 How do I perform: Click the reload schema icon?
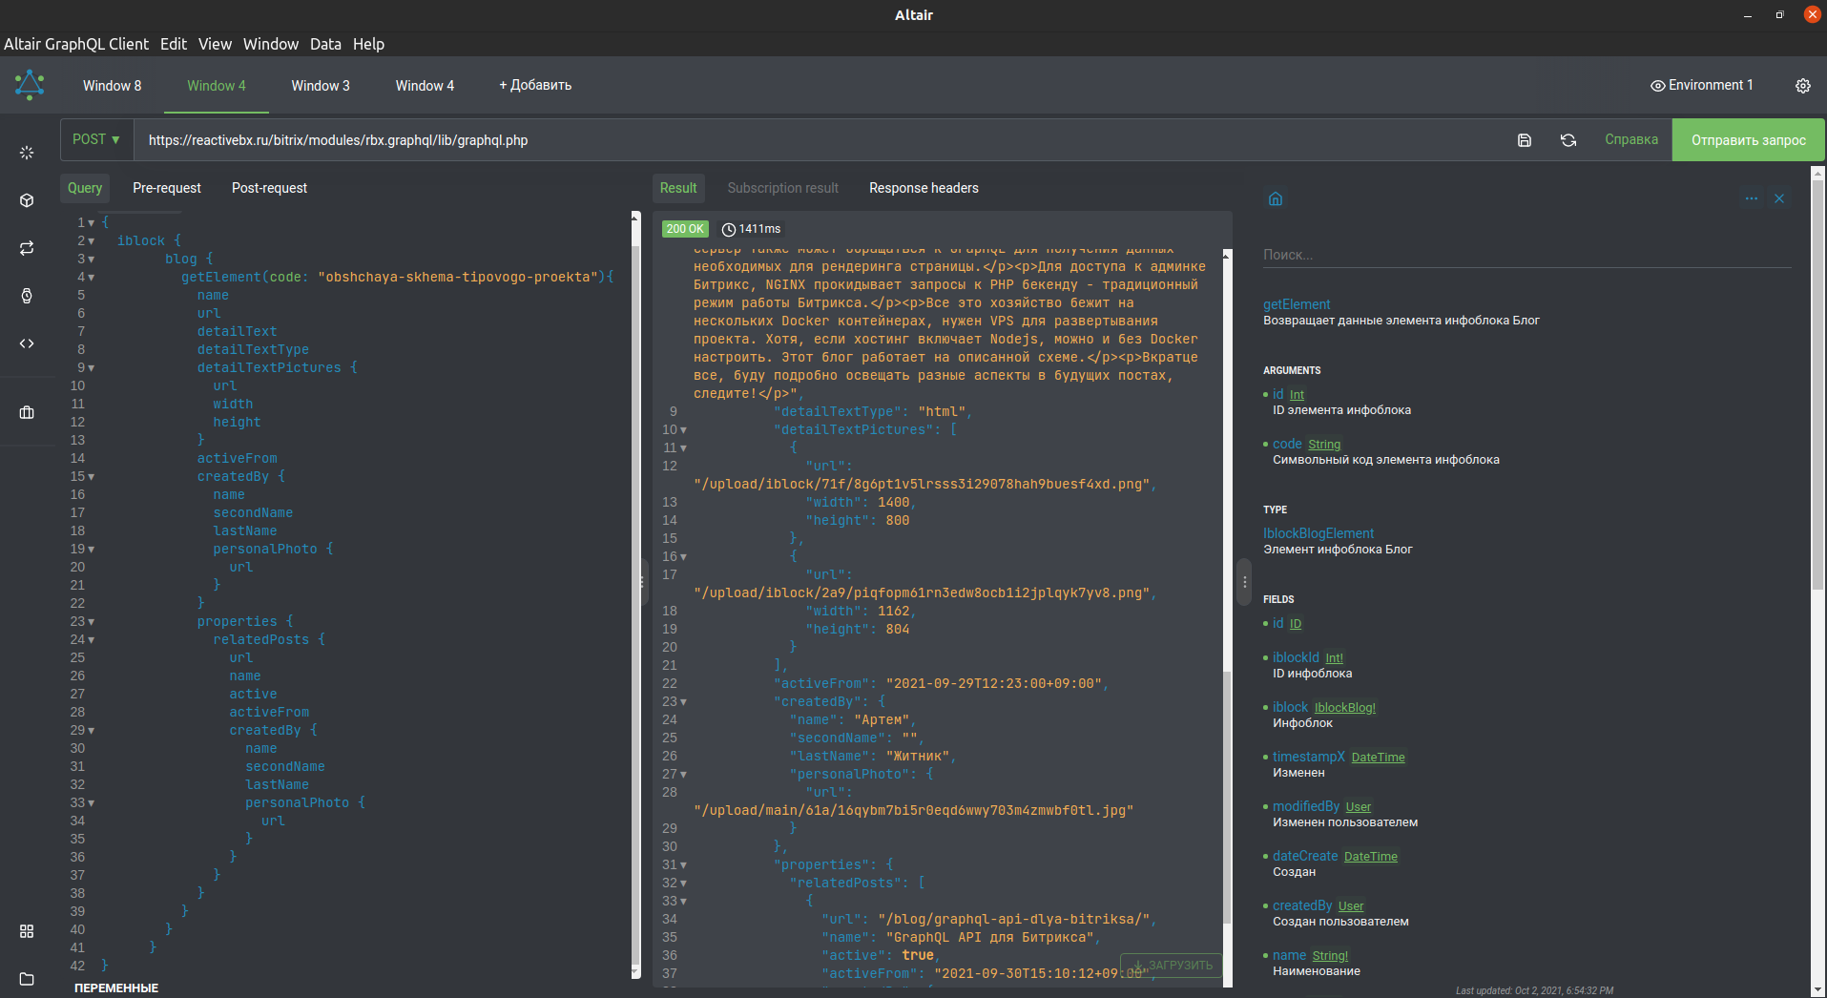pos(1568,140)
